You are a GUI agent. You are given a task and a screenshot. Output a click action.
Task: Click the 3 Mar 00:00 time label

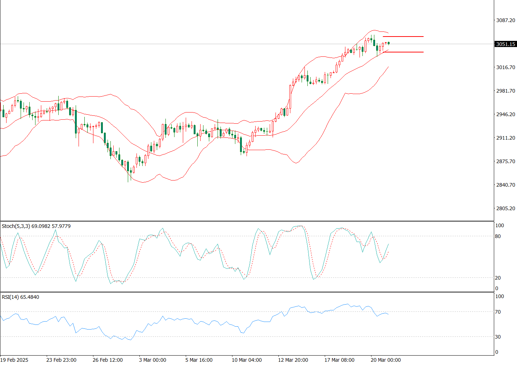pyautogui.click(x=152, y=360)
